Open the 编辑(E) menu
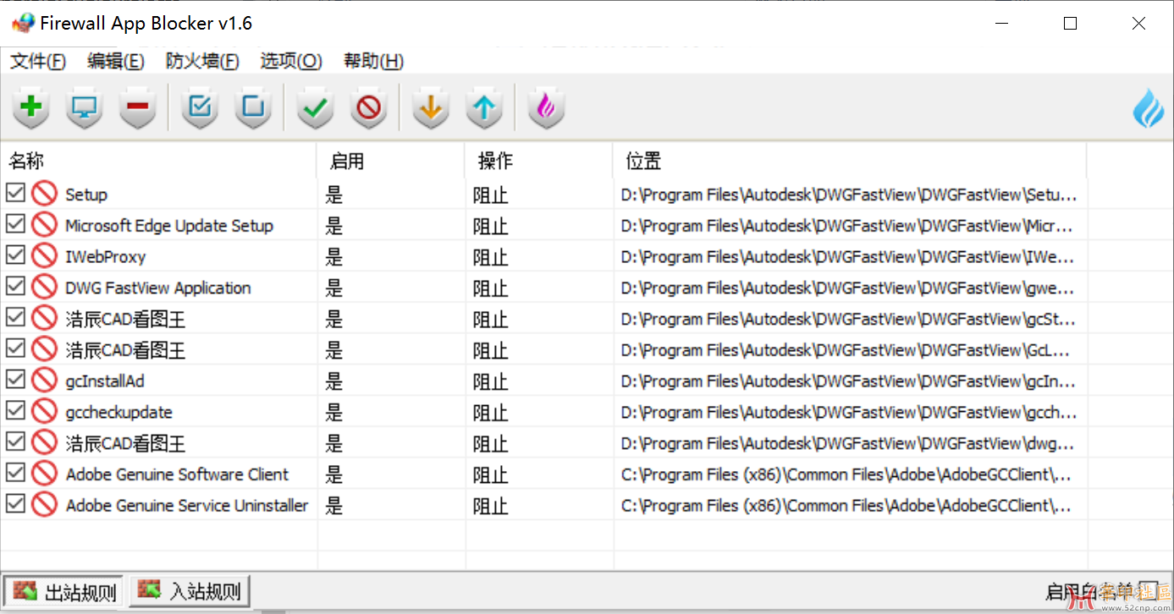This screenshot has height=614, width=1174. click(116, 61)
